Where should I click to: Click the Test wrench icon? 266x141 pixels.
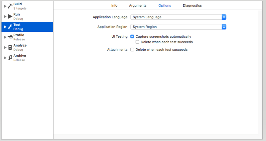click(x=10, y=27)
